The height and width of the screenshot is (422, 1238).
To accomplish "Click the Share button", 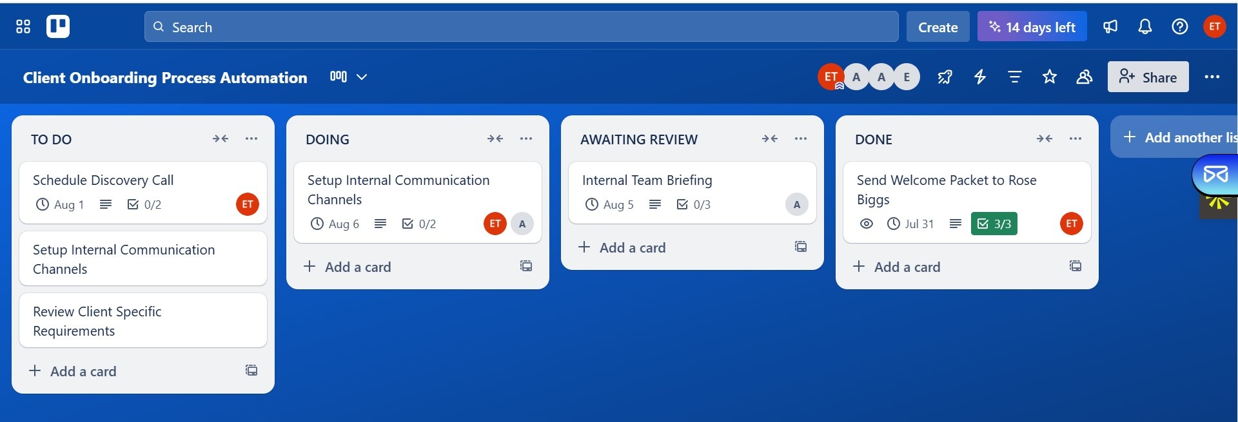I will coord(1148,77).
